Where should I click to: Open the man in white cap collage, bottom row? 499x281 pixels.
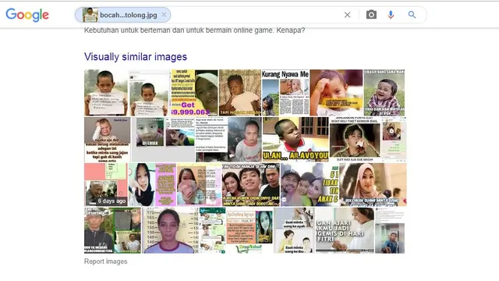coord(112,230)
